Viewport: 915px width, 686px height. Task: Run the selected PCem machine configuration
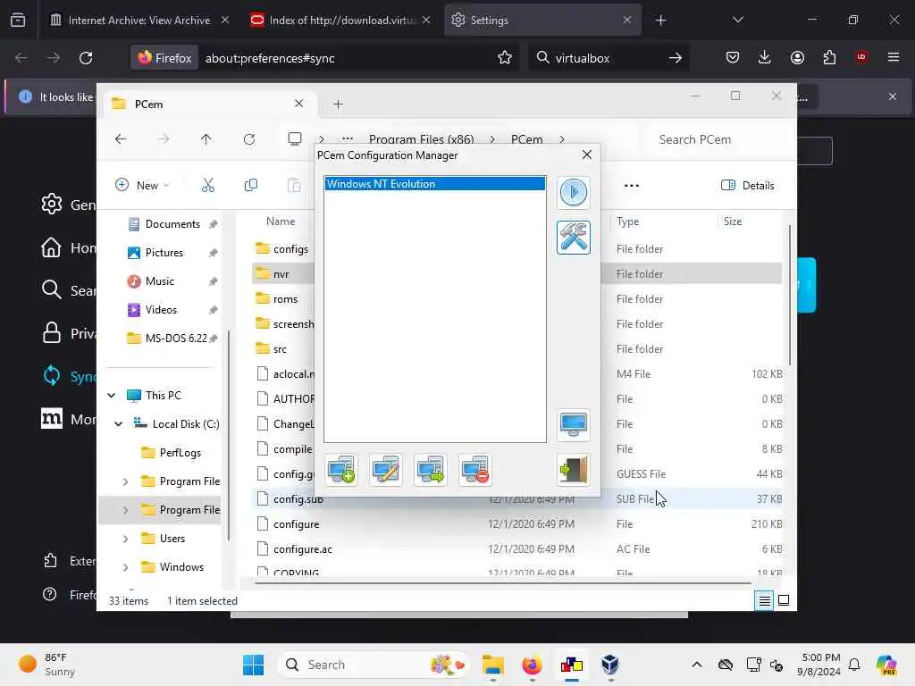point(573,192)
